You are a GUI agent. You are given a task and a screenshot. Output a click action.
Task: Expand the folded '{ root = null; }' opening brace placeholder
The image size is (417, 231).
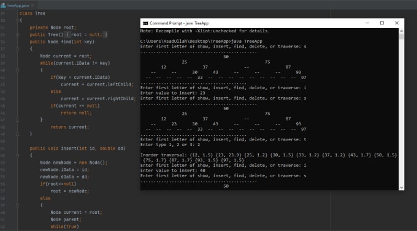67,35
